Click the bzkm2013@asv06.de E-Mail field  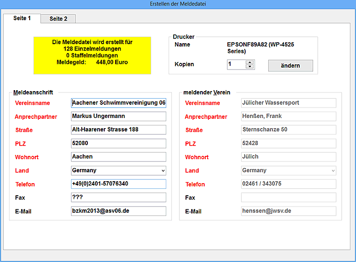118,211
